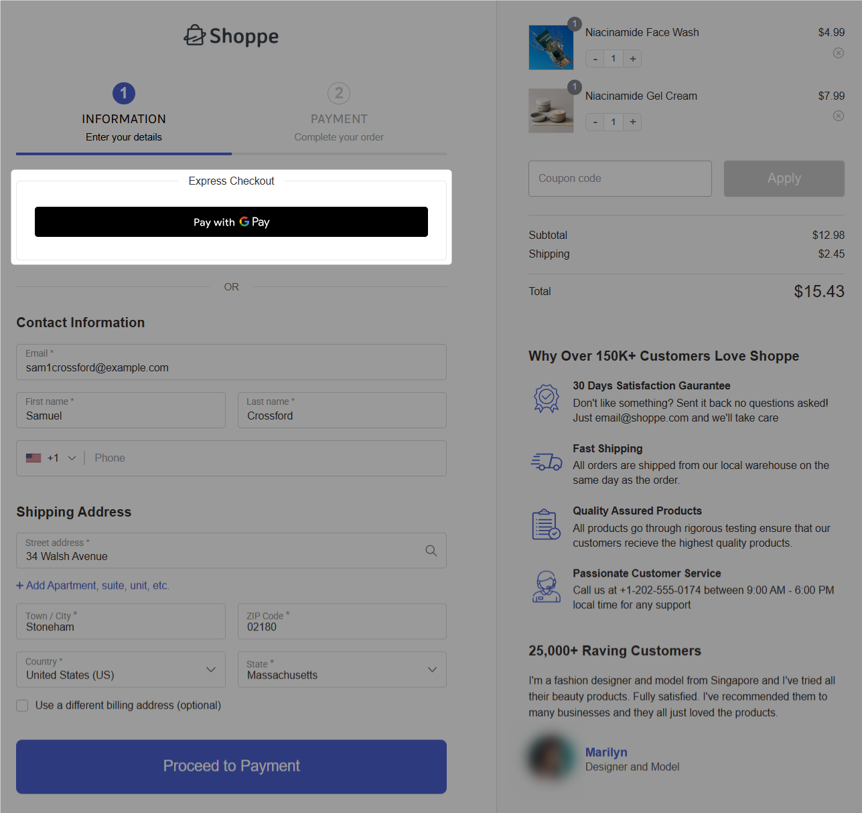862x813 pixels.
Task: Pay with Google Pay
Action: click(x=231, y=222)
